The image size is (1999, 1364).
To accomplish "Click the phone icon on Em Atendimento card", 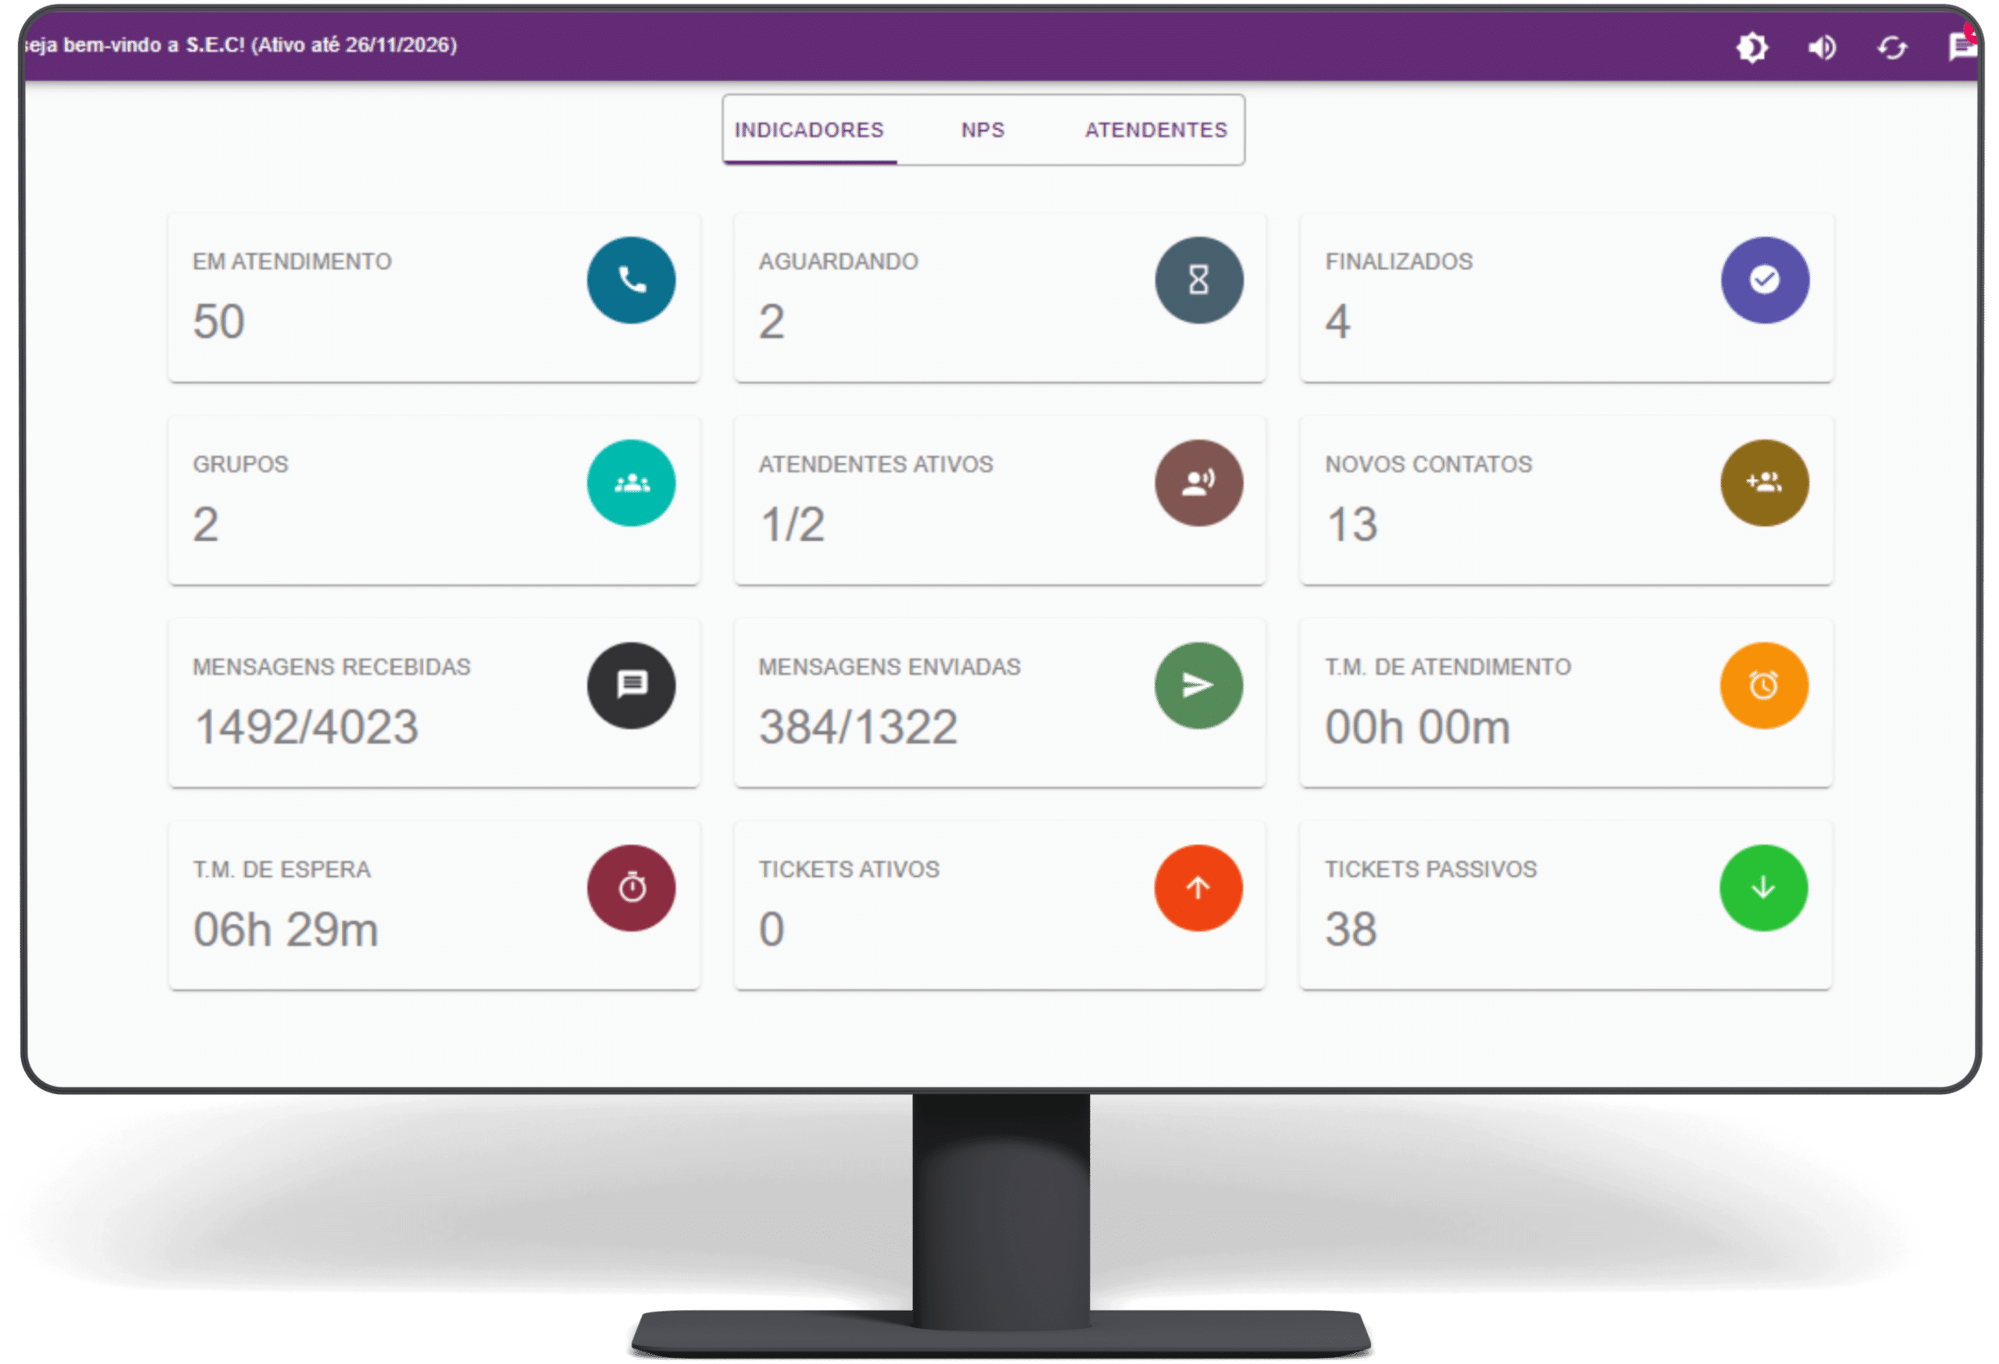I will 632,280.
